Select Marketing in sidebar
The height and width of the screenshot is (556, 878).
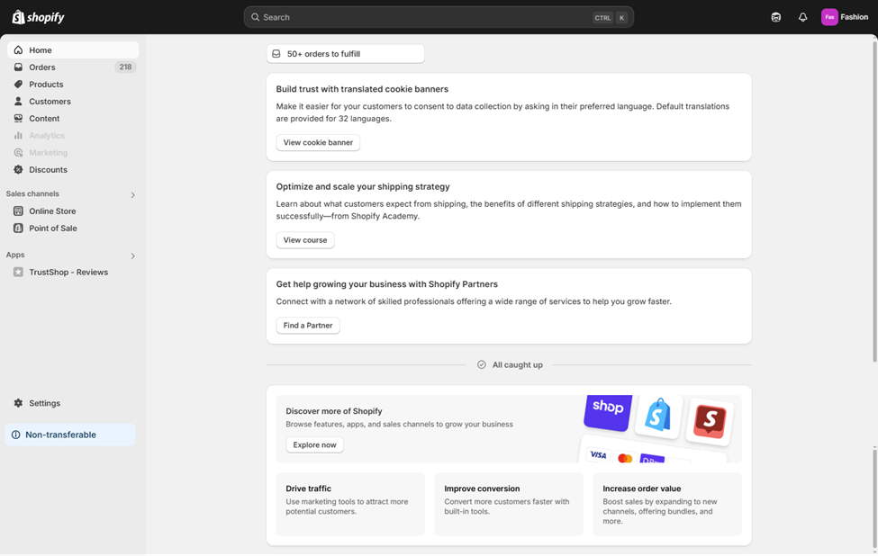[73, 152]
